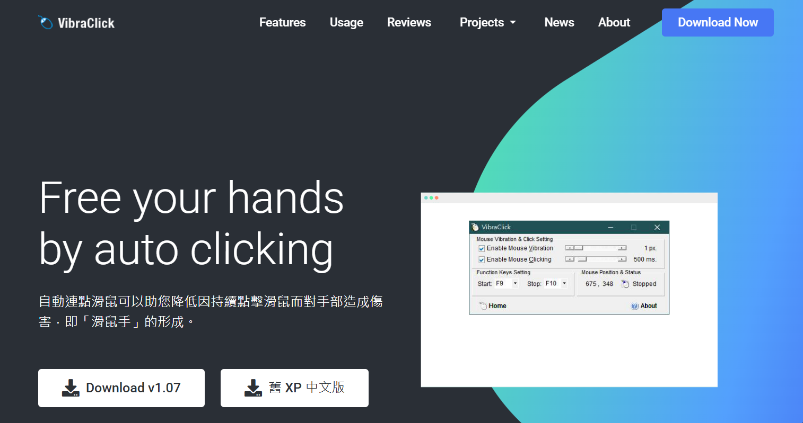Open the News nav link
803x423 pixels.
click(x=559, y=22)
